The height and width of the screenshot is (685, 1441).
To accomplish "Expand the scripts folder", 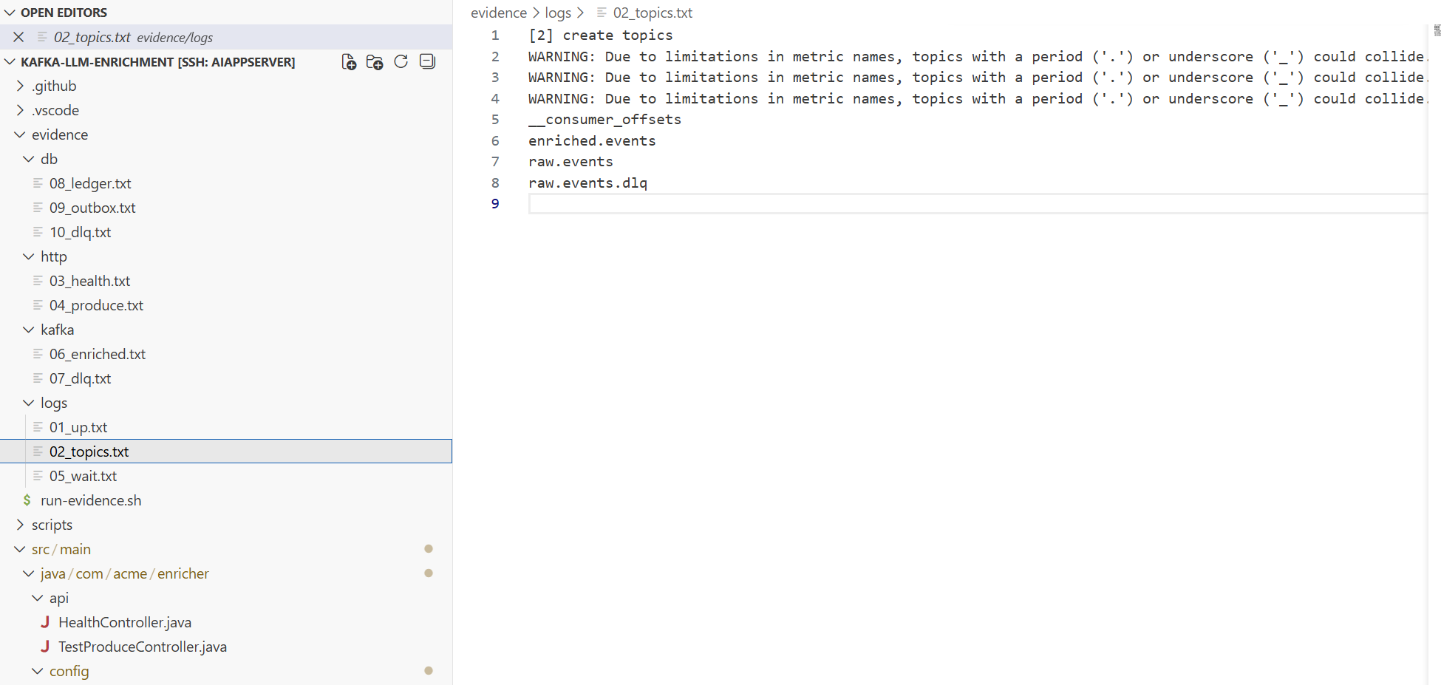I will click(52, 525).
